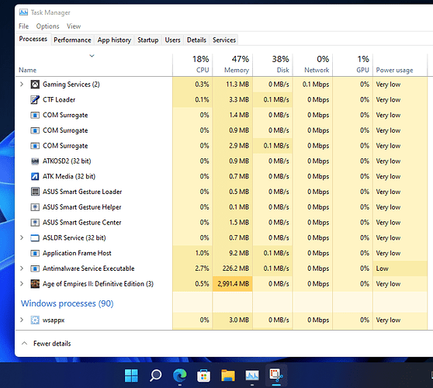Switch to the Performance tab
433x388 pixels.
click(72, 40)
